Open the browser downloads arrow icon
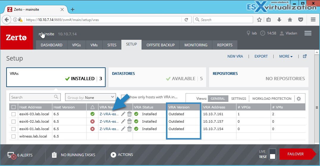The image size is (320, 166). pos(279,20)
